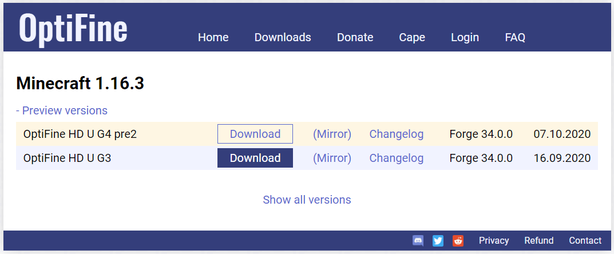The height and width of the screenshot is (254, 614).
Task: Open the Downloads menu item
Action: click(283, 37)
